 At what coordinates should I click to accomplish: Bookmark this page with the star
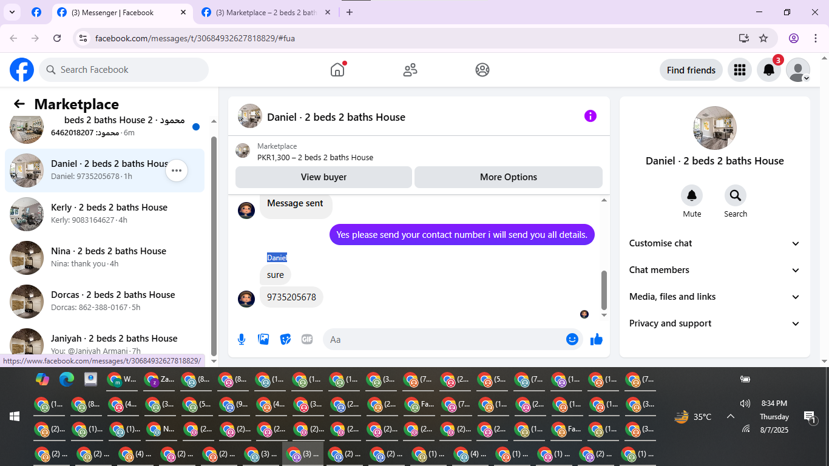coord(763,38)
